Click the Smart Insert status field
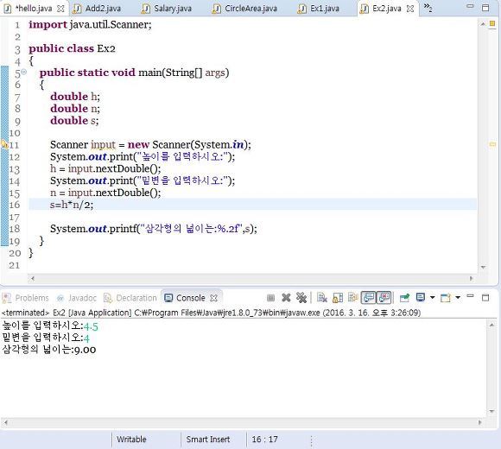The height and width of the screenshot is (449, 501). click(208, 440)
